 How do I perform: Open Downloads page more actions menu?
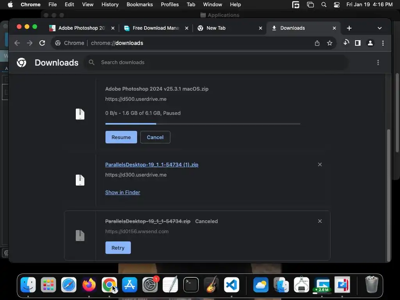click(x=378, y=62)
